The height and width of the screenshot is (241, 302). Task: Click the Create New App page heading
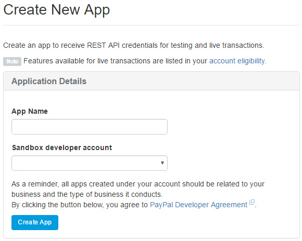pos(56,10)
